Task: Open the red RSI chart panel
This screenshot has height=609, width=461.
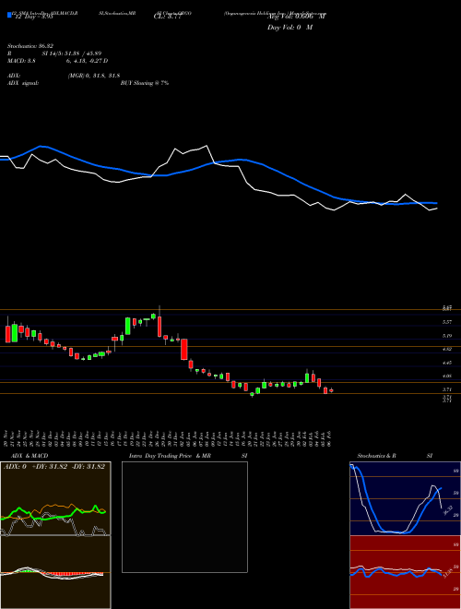Action: pyautogui.click(x=405, y=572)
